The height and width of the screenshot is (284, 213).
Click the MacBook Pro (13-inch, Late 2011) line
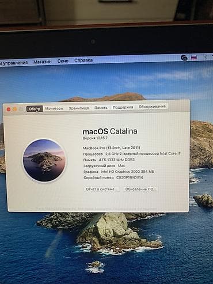pyautogui.click(x=112, y=148)
